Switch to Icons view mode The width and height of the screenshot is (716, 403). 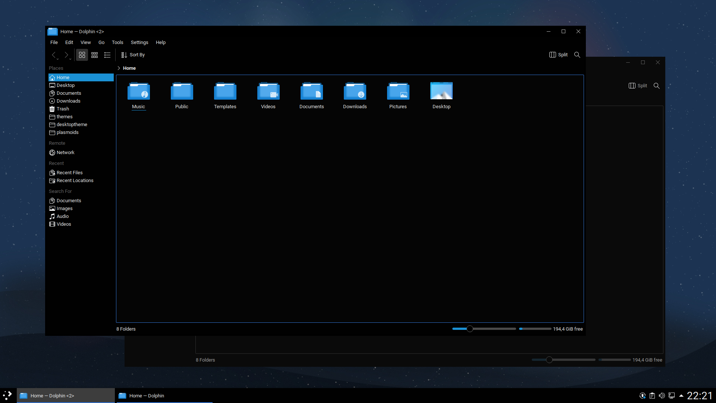click(x=82, y=55)
